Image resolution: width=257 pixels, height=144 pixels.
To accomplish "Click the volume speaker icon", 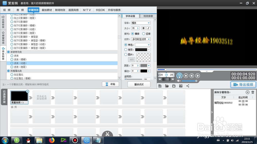I will pos(179,81).
